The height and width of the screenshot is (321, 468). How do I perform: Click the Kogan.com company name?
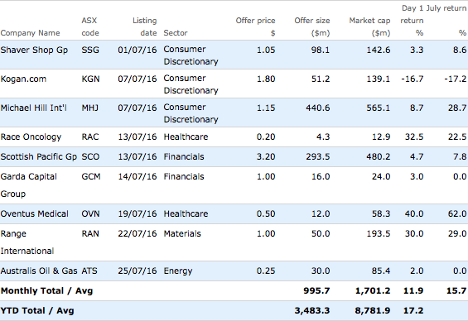click(23, 79)
